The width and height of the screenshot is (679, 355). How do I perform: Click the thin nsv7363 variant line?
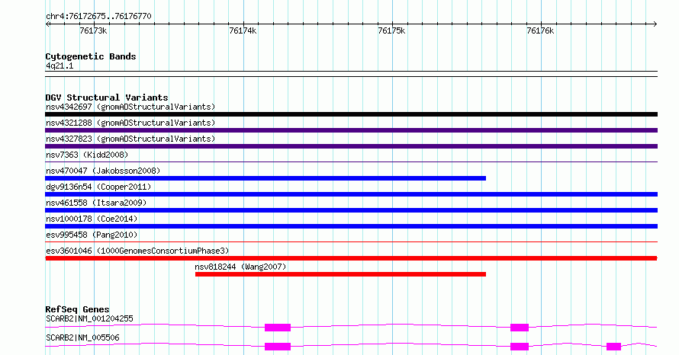click(x=351, y=162)
